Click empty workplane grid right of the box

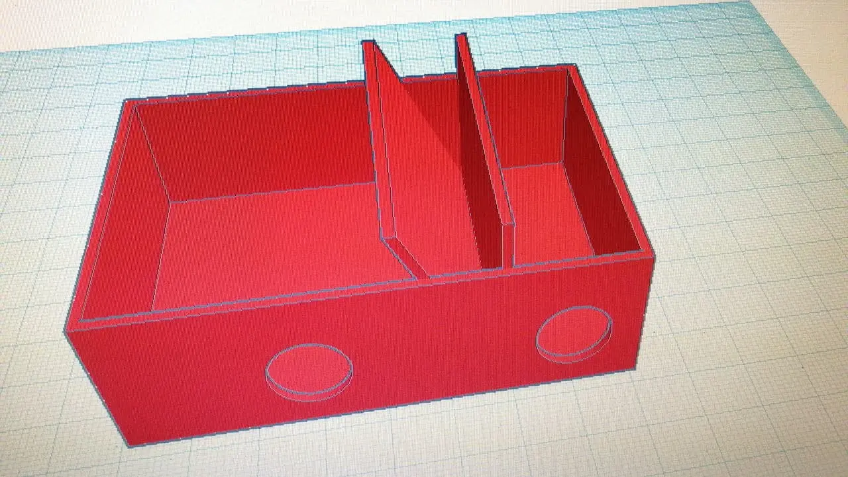point(742,232)
